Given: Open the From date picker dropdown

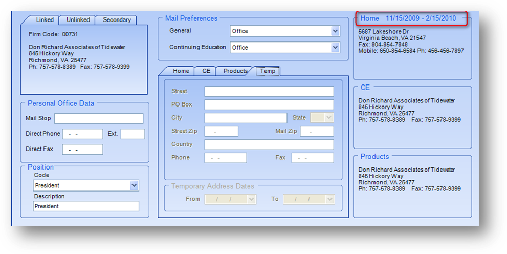Looking at the screenshot, I should [x=251, y=199].
